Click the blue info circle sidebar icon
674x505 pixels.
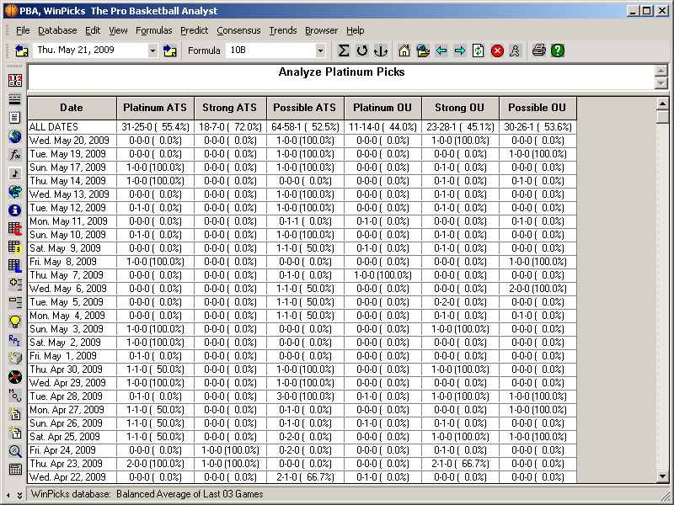pyautogui.click(x=15, y=210)
